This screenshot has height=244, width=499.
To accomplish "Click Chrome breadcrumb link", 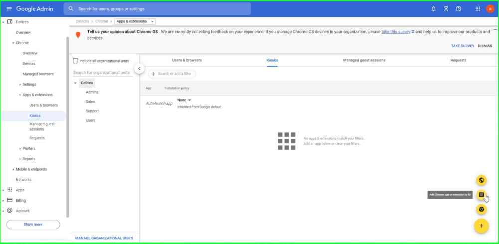I will coord(101,21).
